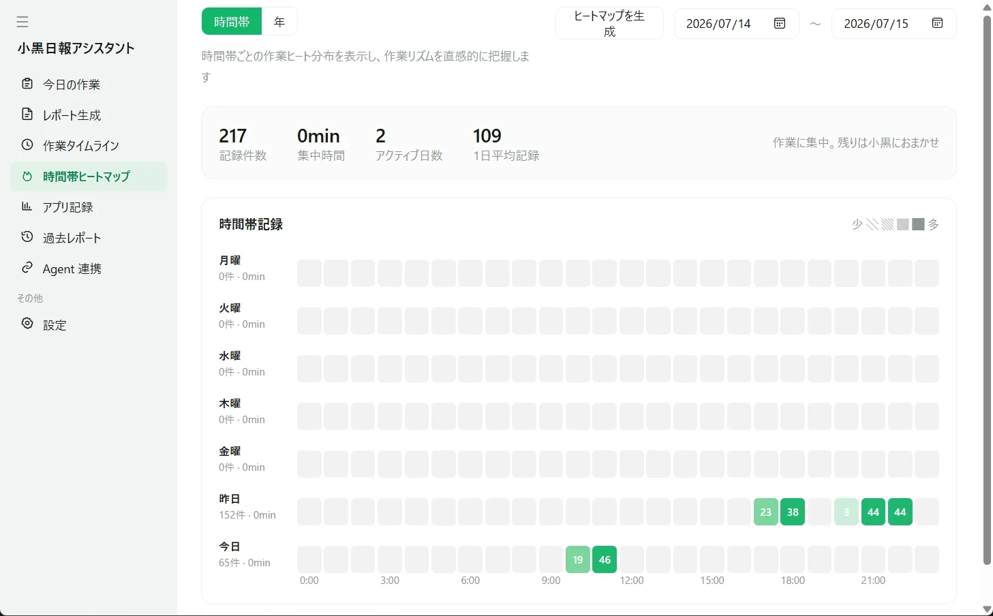Image resolution: width=993 pixels, height=616 pixels.
Task: Select 時間帯ヒートマップ sidebar item
Action: click(x=89, y=176)
